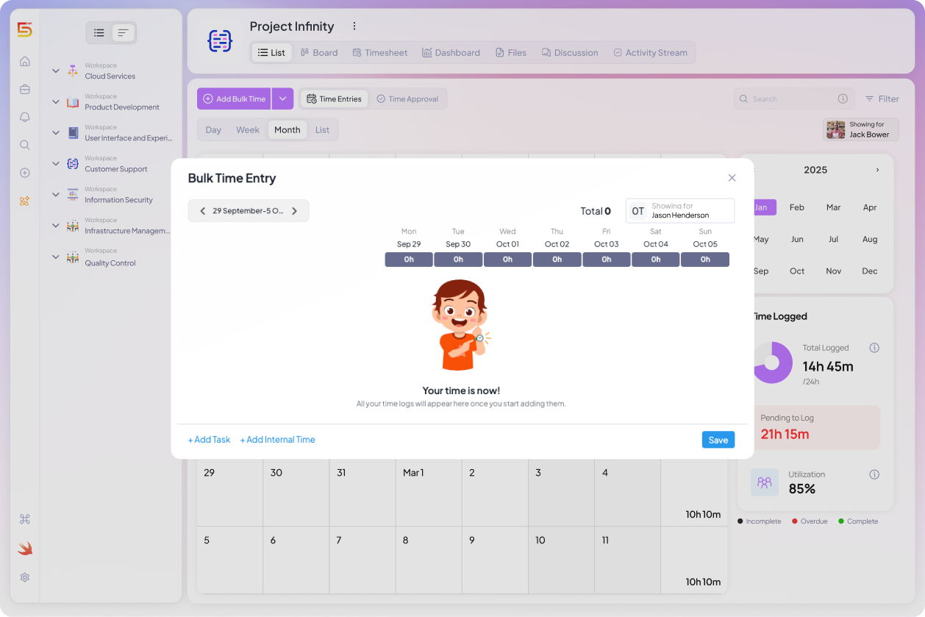Toggle to Time Approval view
Viewport: 925px width, 617px height.
tap(407, 99)
